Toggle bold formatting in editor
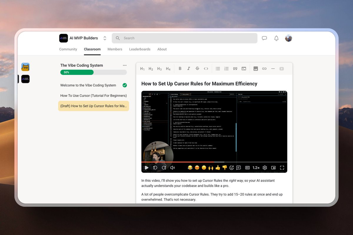The width and height of the screenshot is (353, 235). tap(180, 68)
